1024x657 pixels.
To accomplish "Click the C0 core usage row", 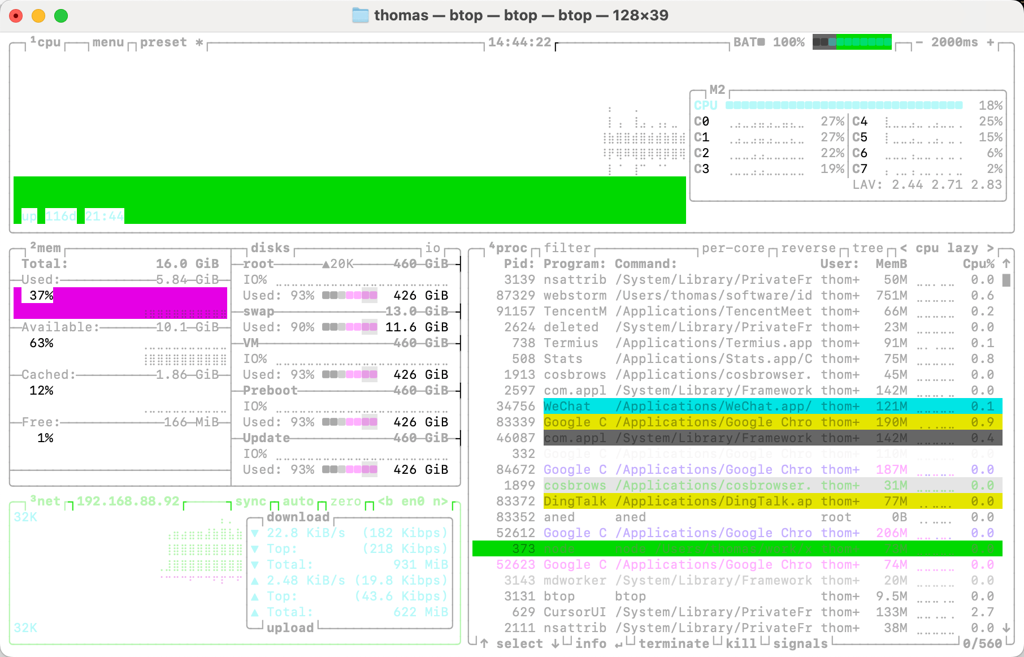I will tap(769, 122).
